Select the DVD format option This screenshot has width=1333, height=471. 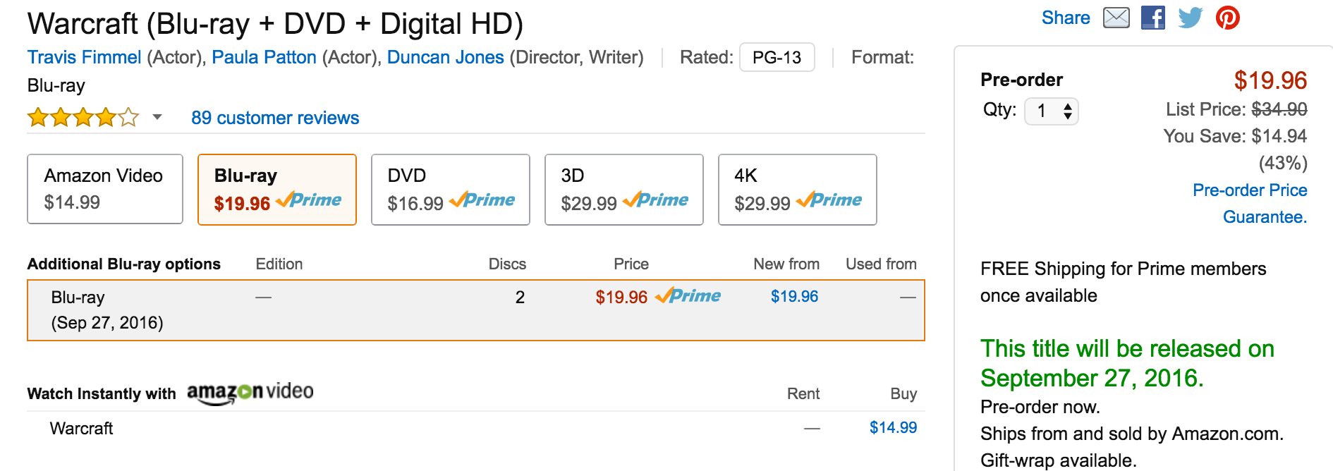click(x=450, y=190)
